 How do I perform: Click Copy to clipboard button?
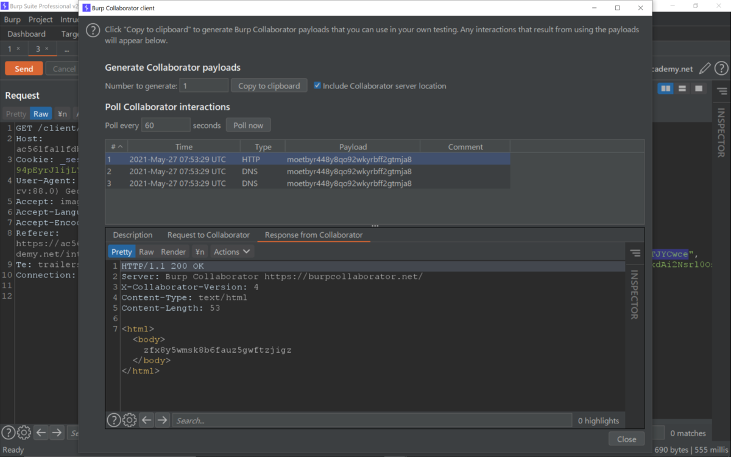tap(269, 86)
